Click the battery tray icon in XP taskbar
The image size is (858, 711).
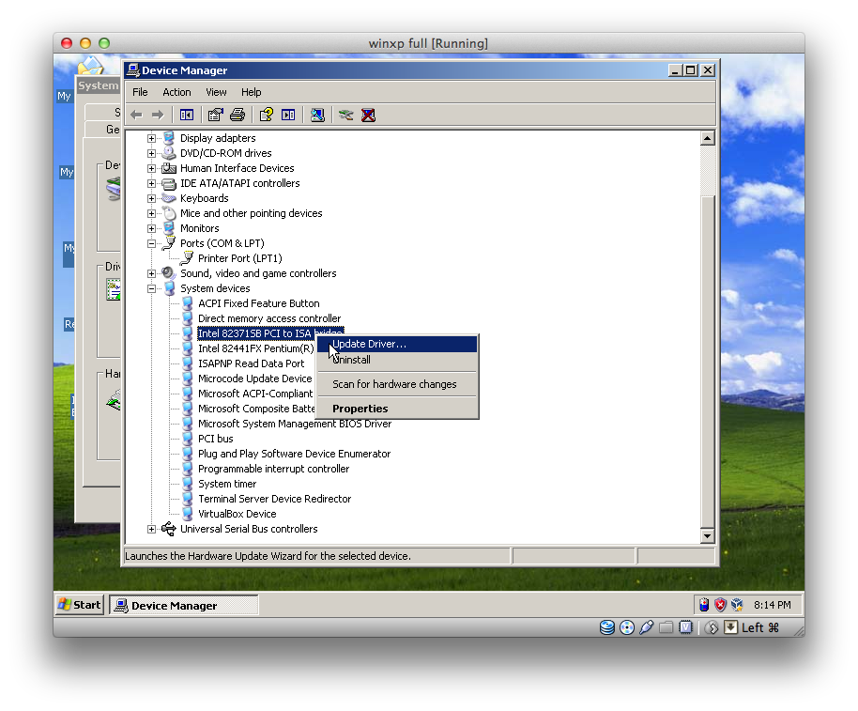[x=704, y=605]
